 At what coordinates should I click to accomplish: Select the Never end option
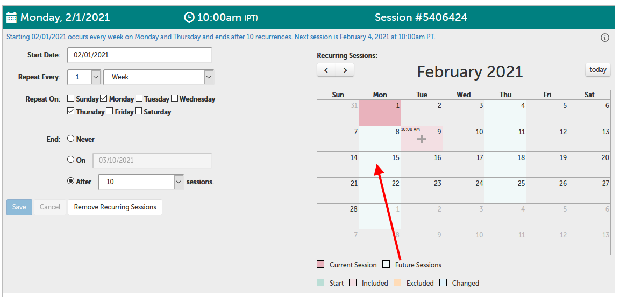70,139
